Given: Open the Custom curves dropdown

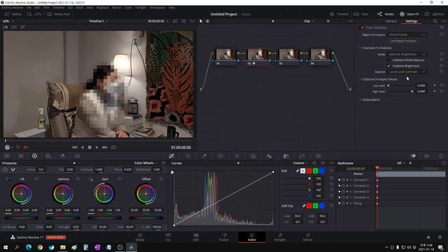Looking at the screenshot, I should [300, 163].
